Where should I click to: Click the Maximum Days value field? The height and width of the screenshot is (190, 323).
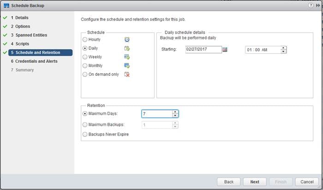click(x=157, y=114)
